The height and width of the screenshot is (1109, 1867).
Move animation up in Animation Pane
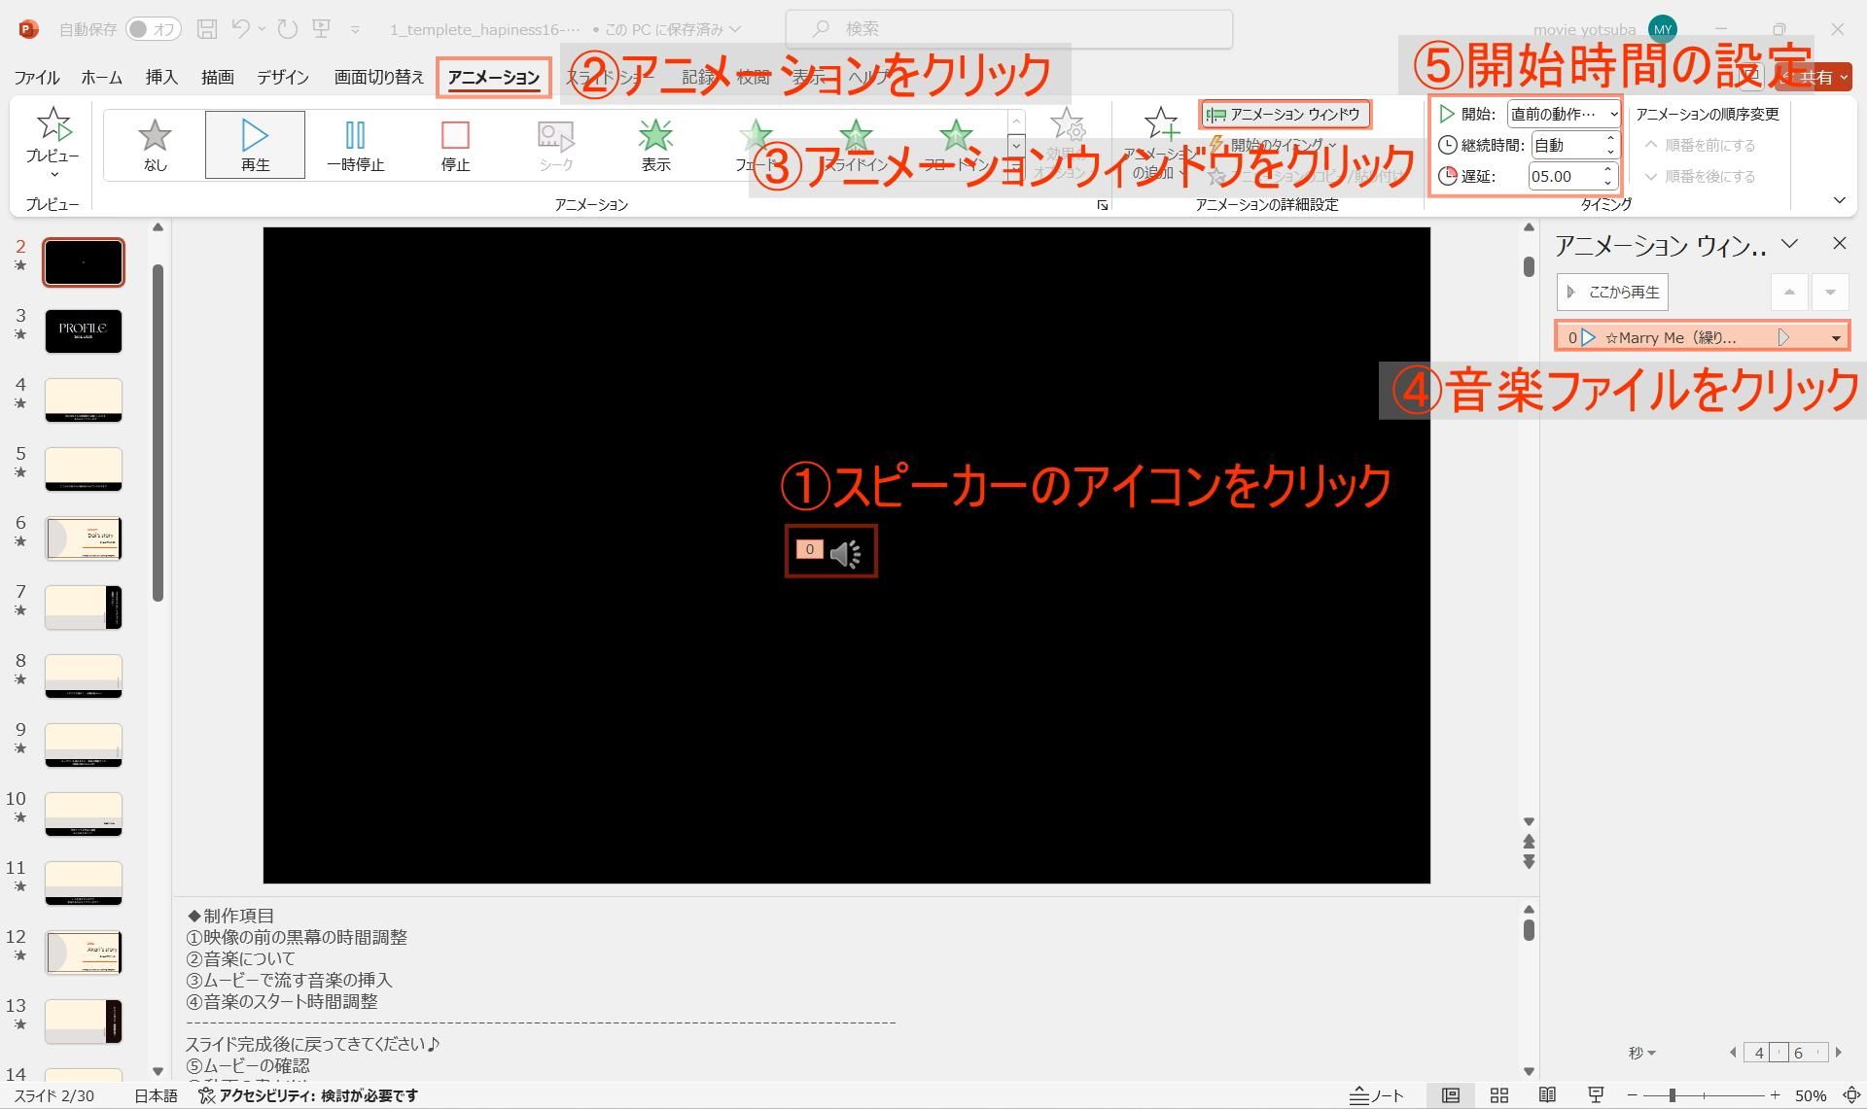click(x=1789, y=292)
